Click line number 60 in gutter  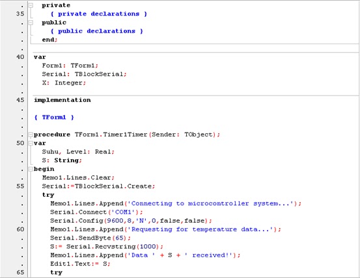click(x=20, y=229)
